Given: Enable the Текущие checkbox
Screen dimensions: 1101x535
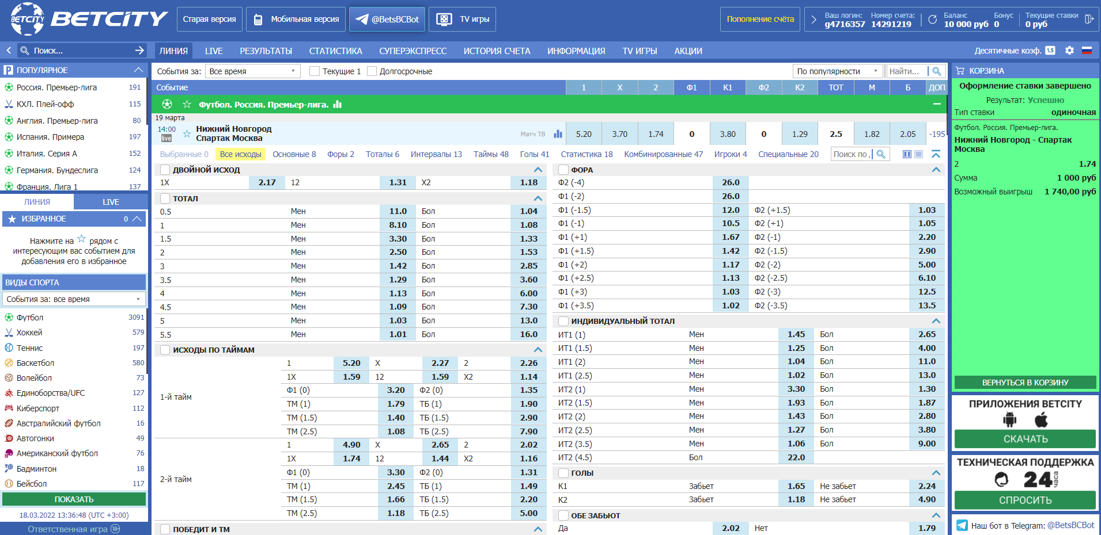Looking at the screenshot, I should click(315, 71).
